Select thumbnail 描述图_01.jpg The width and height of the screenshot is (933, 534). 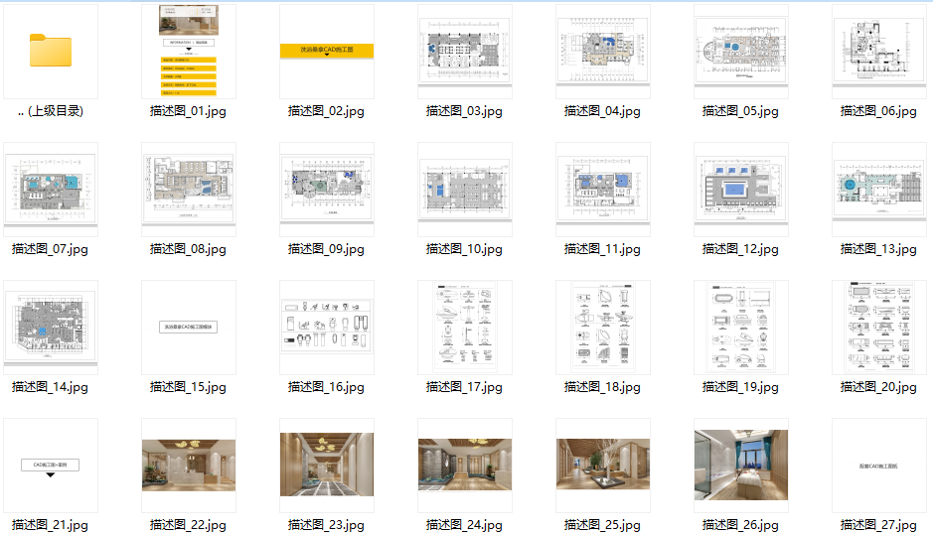point(189,52)
